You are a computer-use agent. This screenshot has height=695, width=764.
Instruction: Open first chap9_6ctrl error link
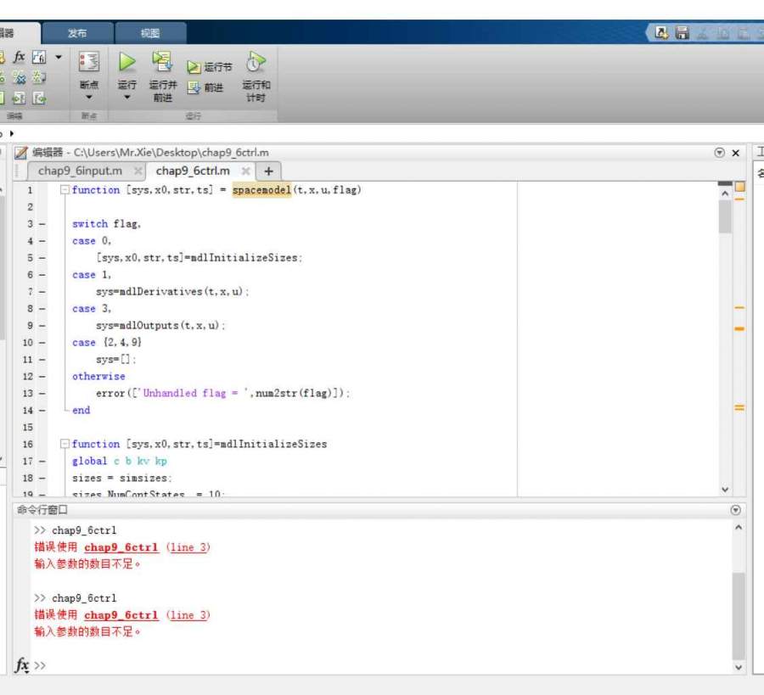[121, 547]
